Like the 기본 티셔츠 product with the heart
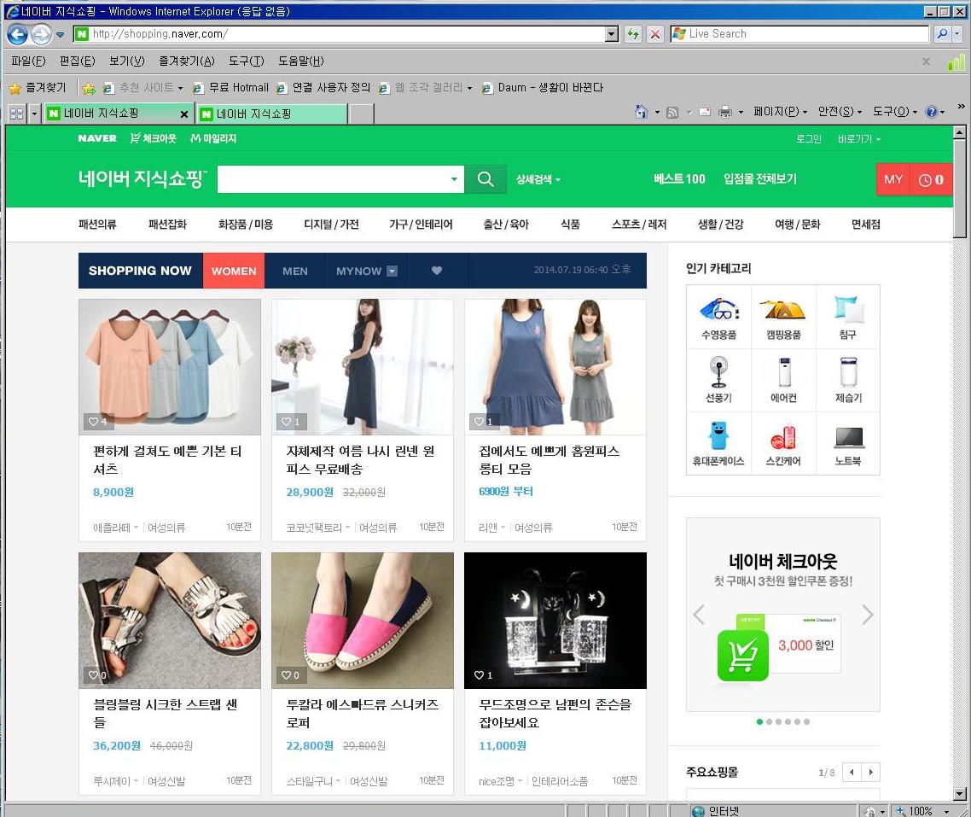The height and width of the screenshot is (817, 971). [95, 421]
